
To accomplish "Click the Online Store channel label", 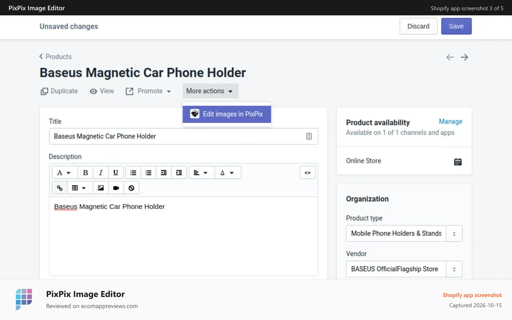I will click(x=364, y=161).
